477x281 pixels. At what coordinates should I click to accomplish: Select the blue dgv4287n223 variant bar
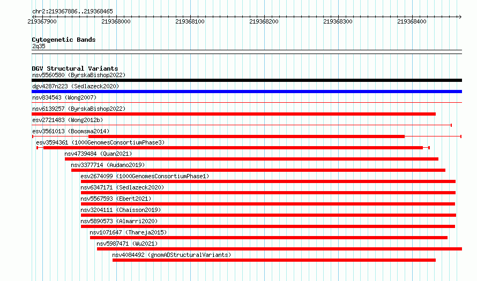(247, 92)
